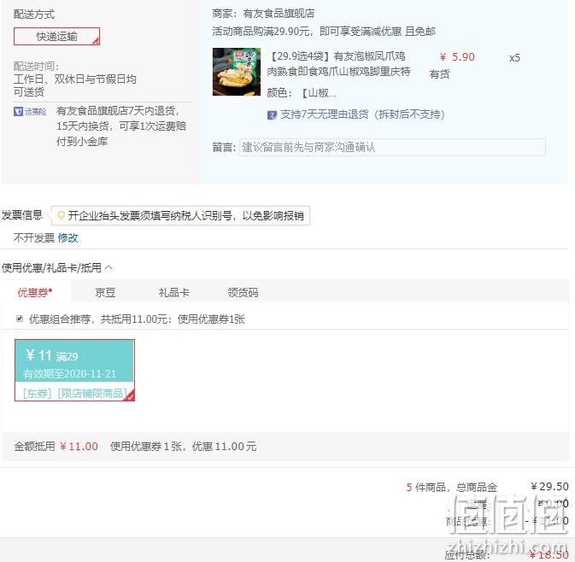
Task: Click the 商家：有友食品旗舰店 merchant name
Action: point(263,14)
